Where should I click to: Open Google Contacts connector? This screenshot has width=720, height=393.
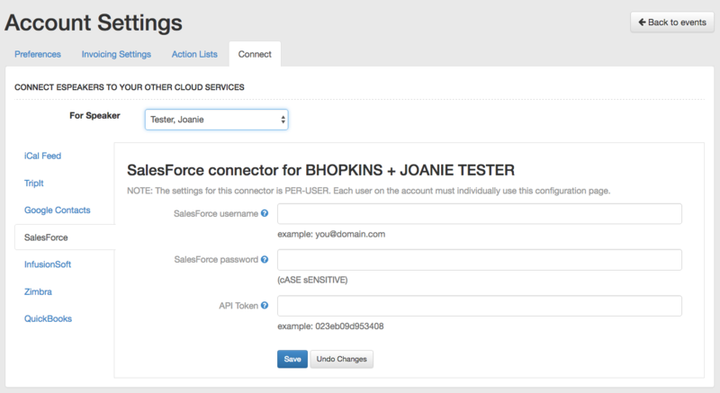pos(58,210)
